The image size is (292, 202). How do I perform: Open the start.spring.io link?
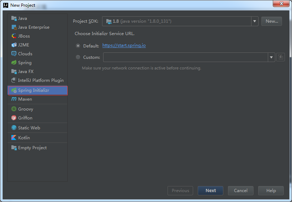[124, 45]
